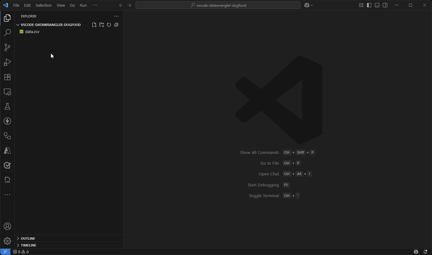
Task: Open the Source Control view
Action: (x=7, y=48)
